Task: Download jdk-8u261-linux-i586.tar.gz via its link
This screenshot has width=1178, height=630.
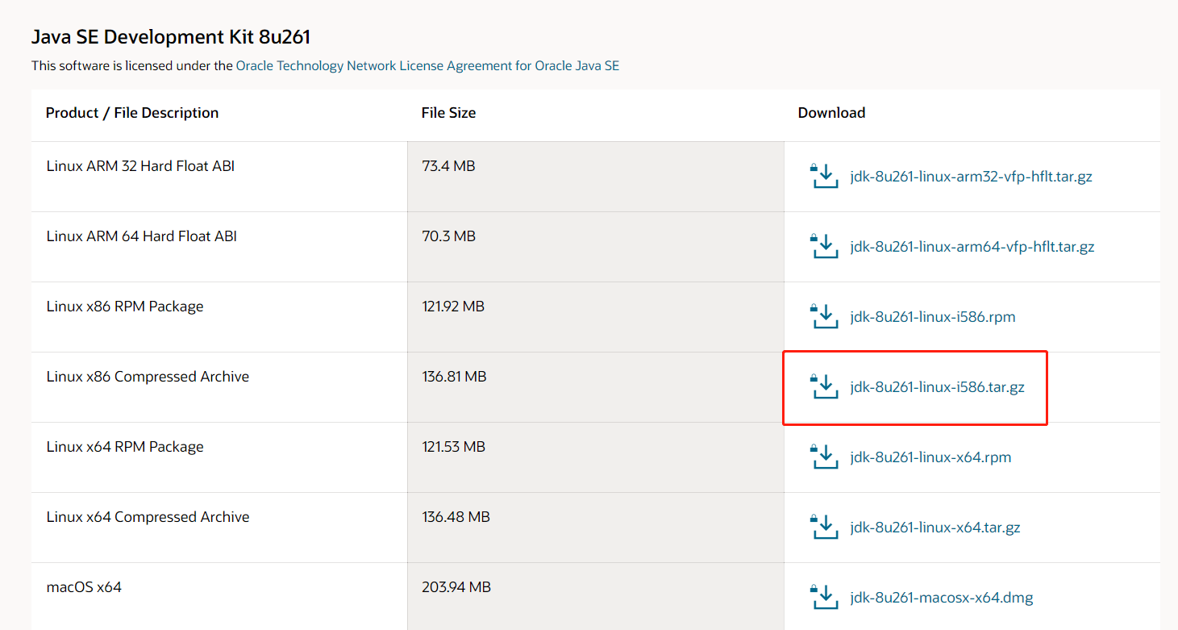Action: click(935, 386)
